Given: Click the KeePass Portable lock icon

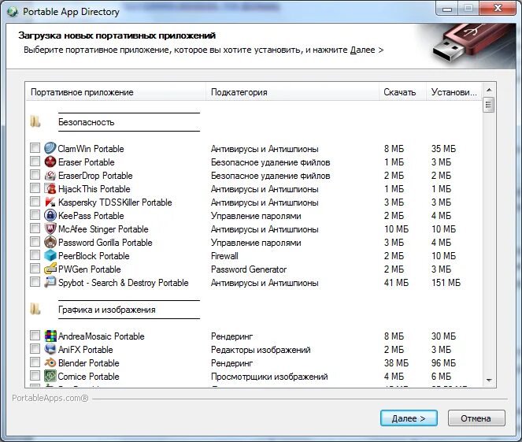Looking at the screenshot, I should (x=50, y=215).
